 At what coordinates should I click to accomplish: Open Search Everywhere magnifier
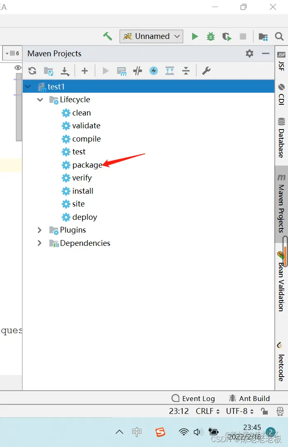(x=279, y=36)
